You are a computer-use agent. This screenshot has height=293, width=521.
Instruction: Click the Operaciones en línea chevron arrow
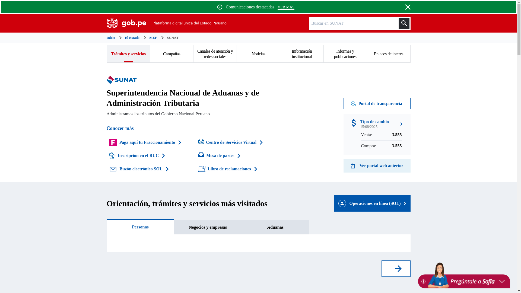point(405,204)
